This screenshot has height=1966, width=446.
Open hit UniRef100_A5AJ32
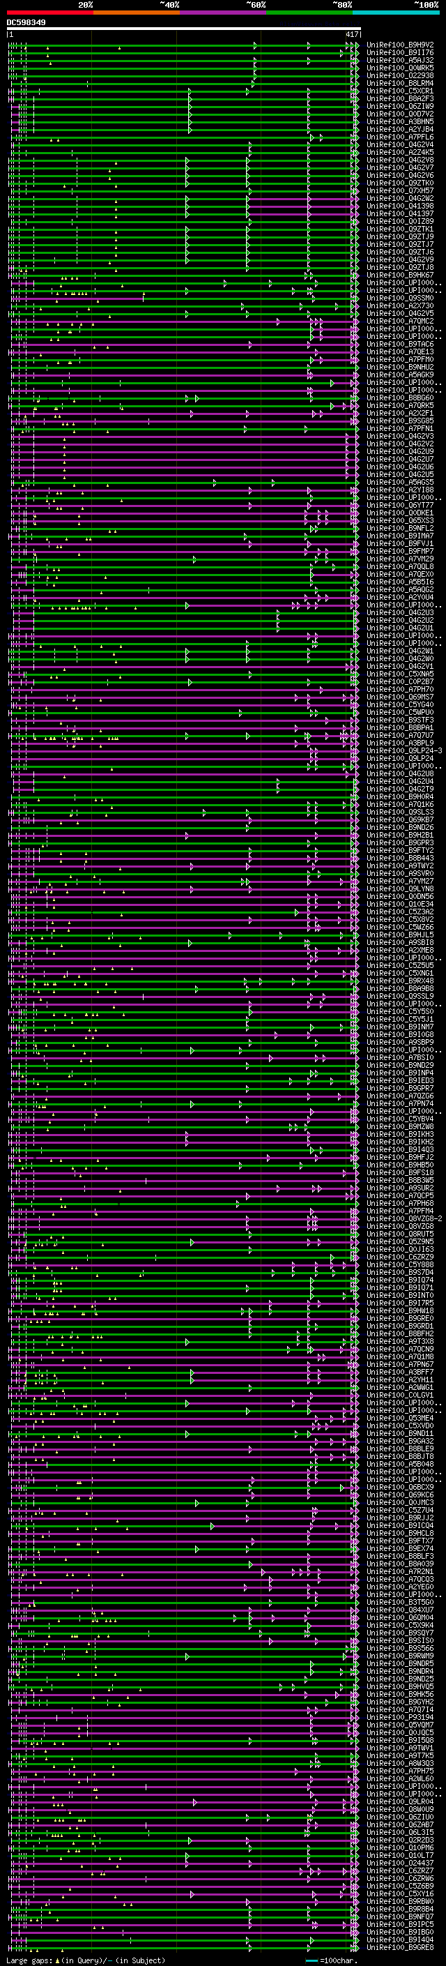click(400, 60)
